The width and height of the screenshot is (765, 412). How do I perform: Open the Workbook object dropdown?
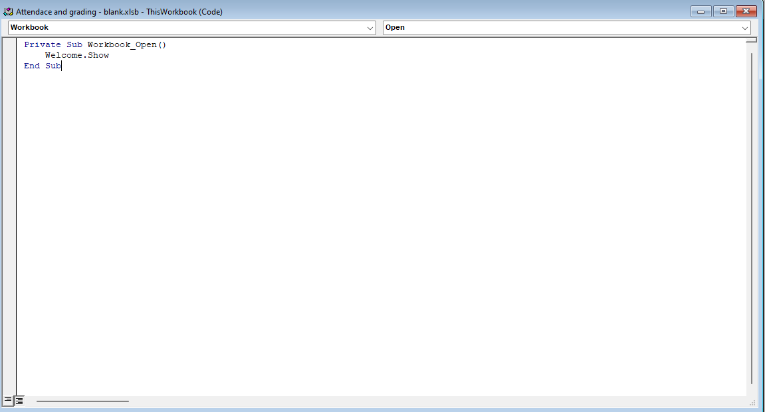(x=370, y=28)
